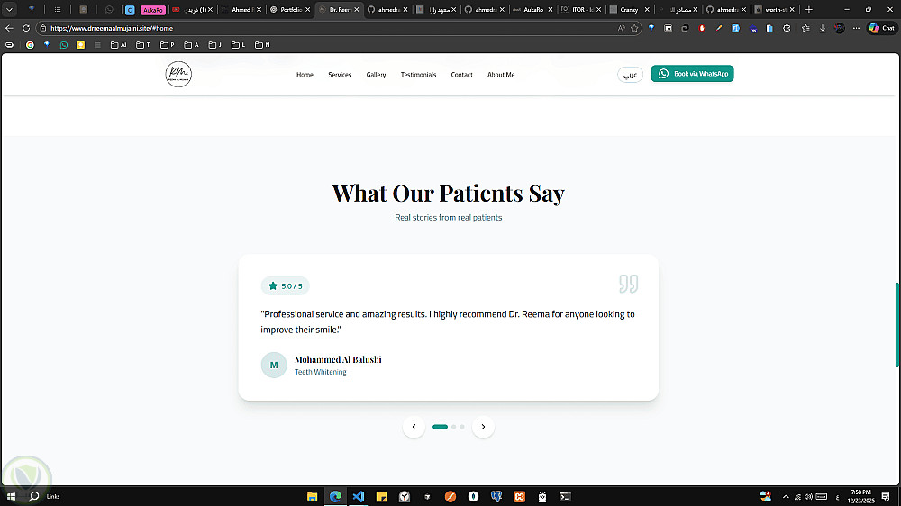Image resolution: width=901 pixels, height=506 pixels.
Task: Reload the page with refresh icon
Action: coord(26,28)
